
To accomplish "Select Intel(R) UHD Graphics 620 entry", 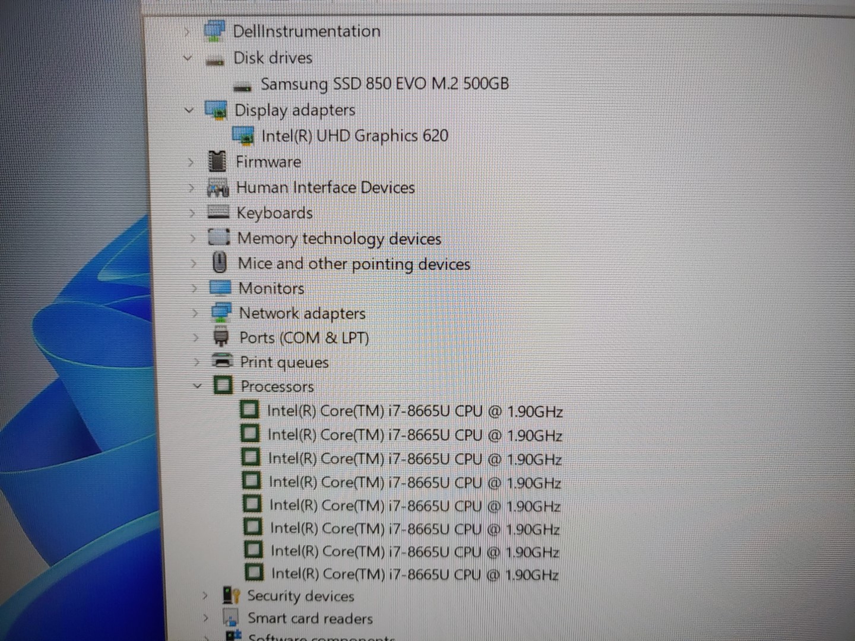I will (x=355, y=136).
